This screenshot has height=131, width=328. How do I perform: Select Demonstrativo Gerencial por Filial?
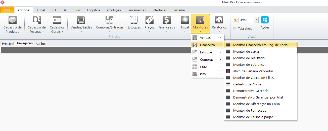(x=258, y=97)
